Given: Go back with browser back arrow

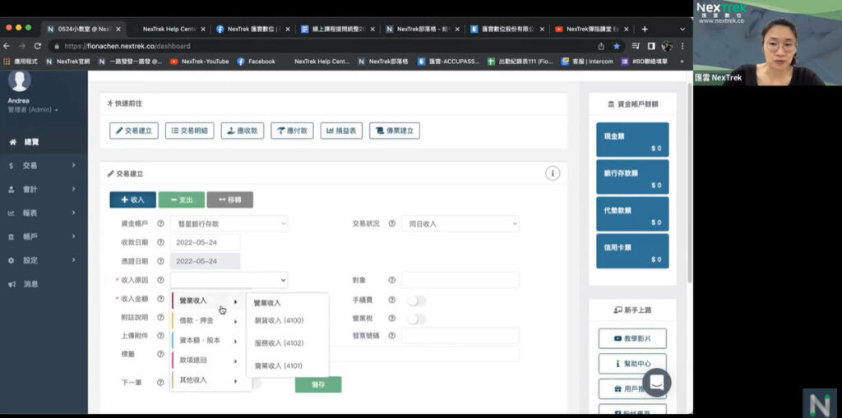Looking at the screenshot, I should 7,46.
